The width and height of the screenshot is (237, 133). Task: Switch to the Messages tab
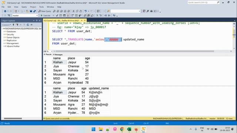point(58,55)
